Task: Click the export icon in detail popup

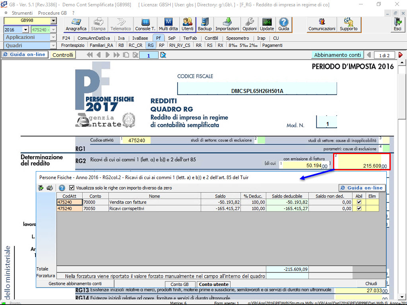Action: [x=41, y=187]
